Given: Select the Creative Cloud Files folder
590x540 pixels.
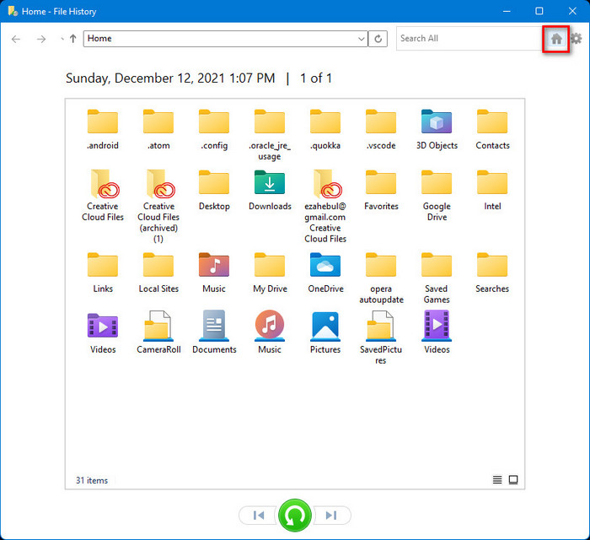Looking at the screenshot, I should [103, 196].
